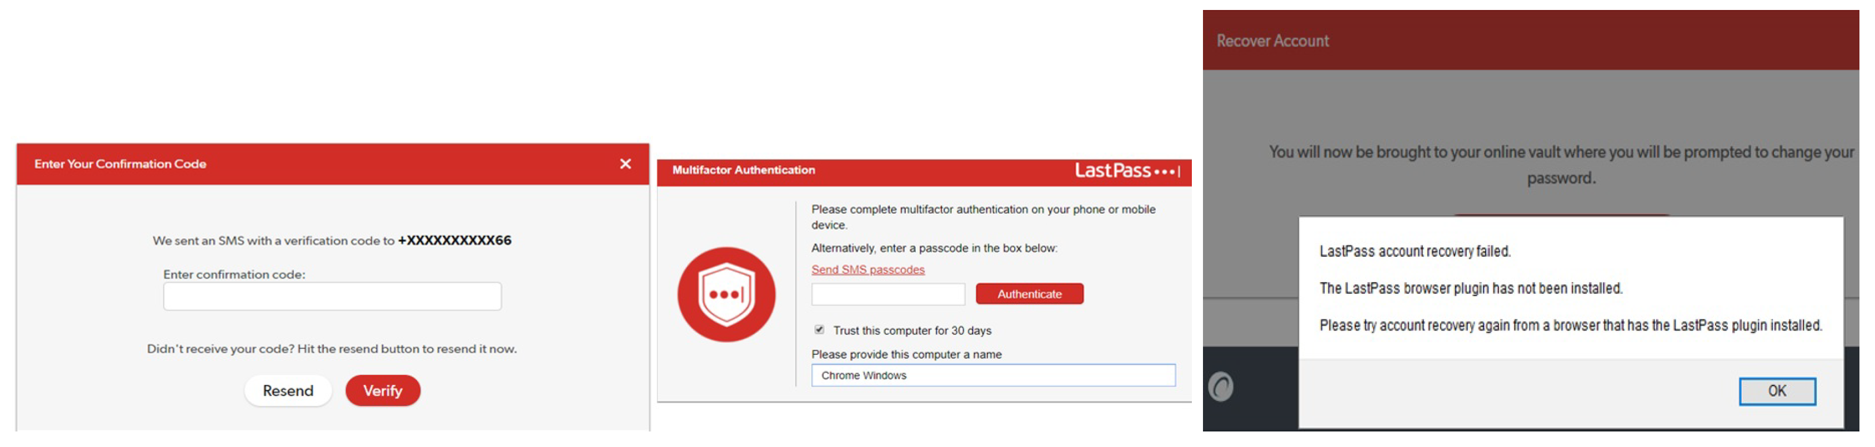Image resolution: width=1875 pixels, height=447 pixels.
Task: Close the Enter Your Confirmation Code dialog
Action: [x=625, y=164]
